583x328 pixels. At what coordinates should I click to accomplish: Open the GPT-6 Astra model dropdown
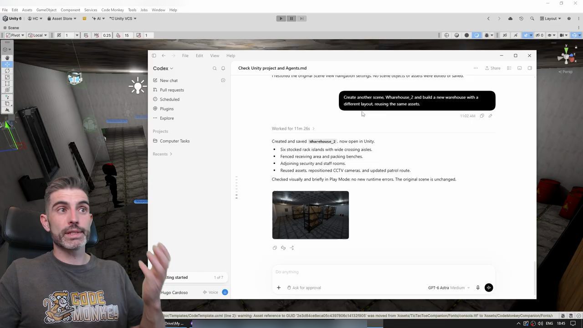pyautogui.click(x=449, y=288)
